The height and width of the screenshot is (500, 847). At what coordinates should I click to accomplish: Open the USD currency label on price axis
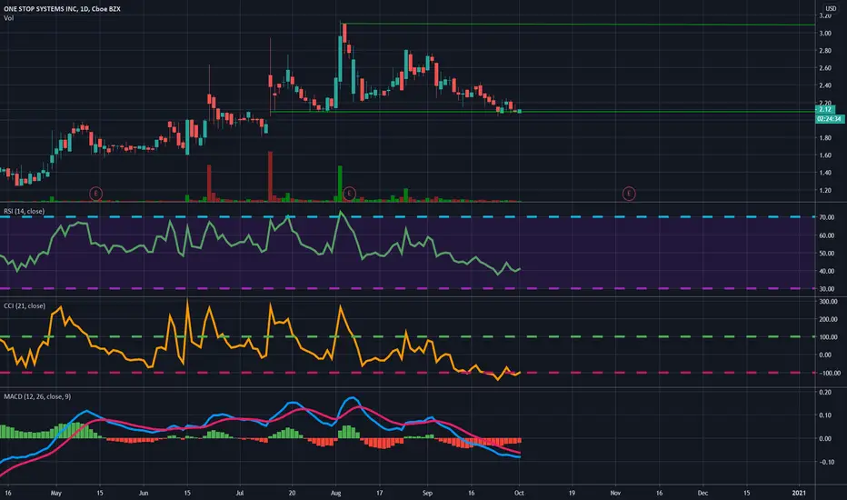pos(831,9)
